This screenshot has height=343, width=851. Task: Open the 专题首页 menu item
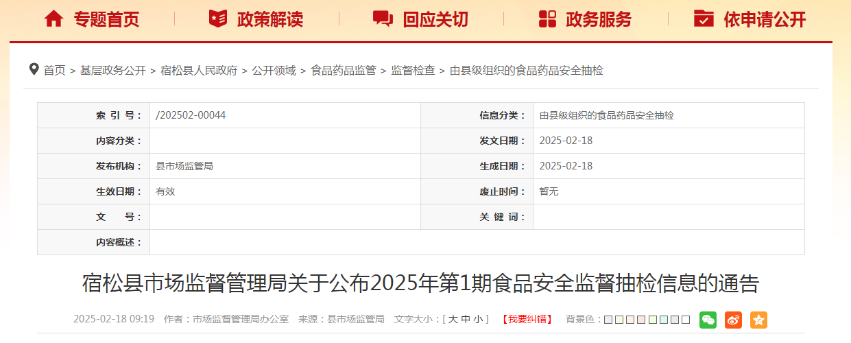[106, 19]
